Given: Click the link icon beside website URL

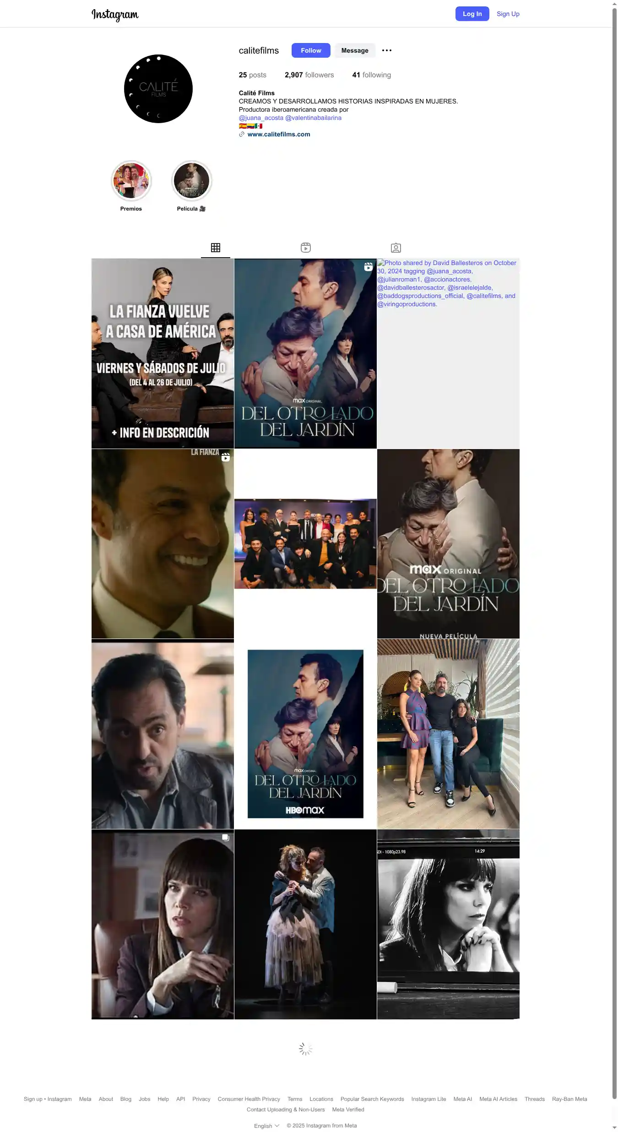Looking at the screenshot, I should [x=242, y=135].
